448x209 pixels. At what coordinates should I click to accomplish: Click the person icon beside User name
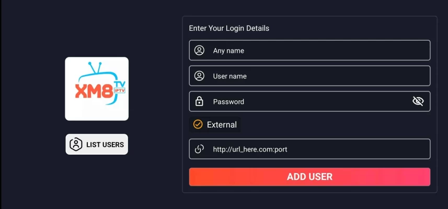pyautogui.click(x=199, y=76)
